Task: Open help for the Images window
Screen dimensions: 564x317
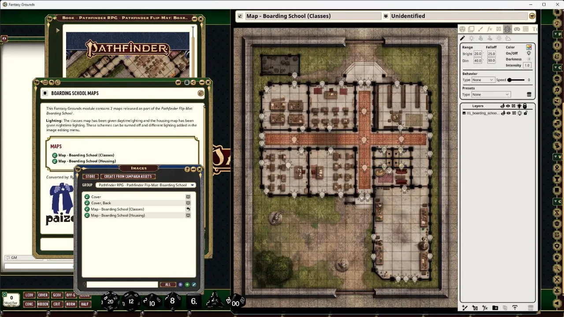Action: point(187,169)
